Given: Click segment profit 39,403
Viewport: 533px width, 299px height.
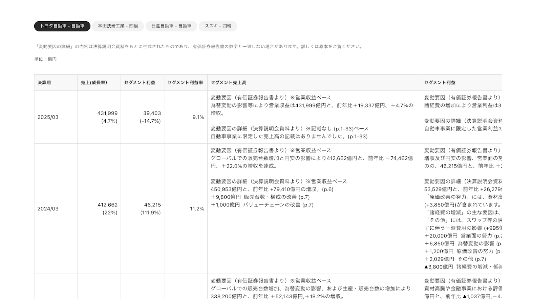Looking at the screenshot, I should [152, 113].
